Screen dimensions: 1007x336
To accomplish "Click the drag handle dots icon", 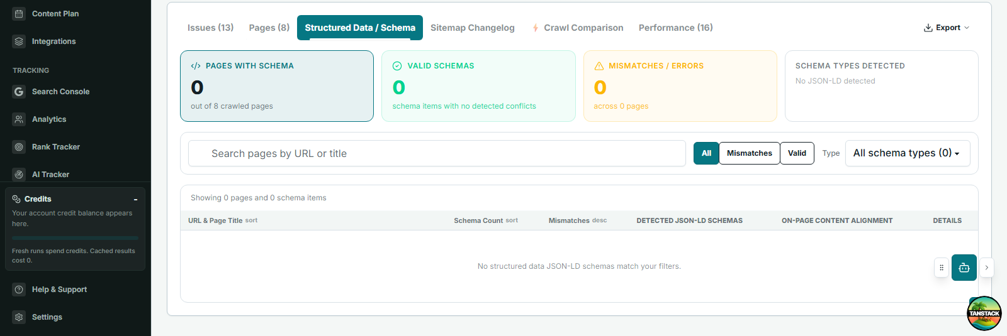I will coord(942,268).
